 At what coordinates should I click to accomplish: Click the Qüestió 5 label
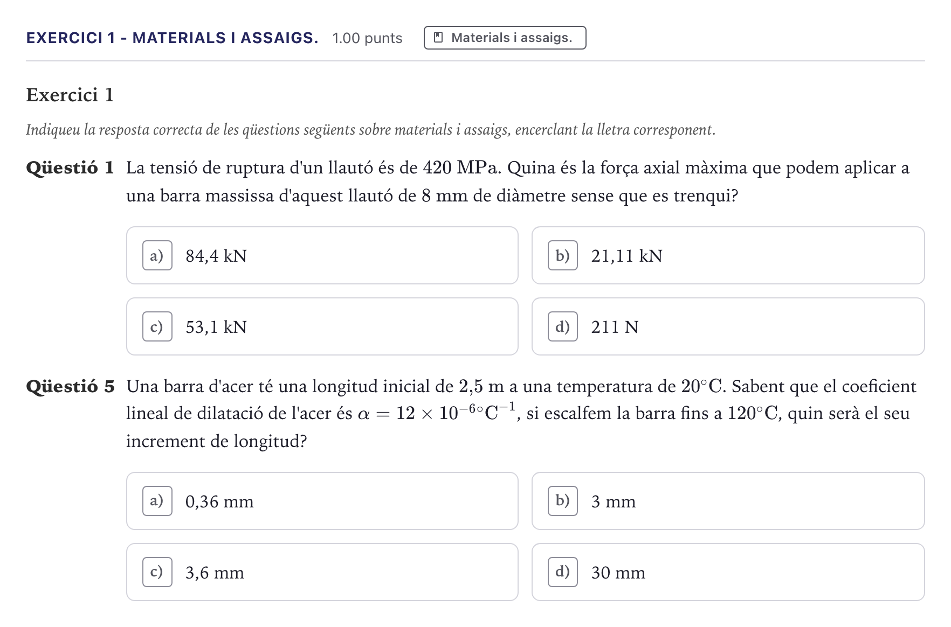click(x=71, y=386)
